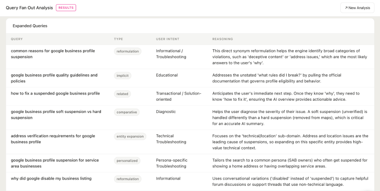
Task: Click reasoning starting 'Anticipates the user's immediate next step'
Action: pyautogui.click(x=286, y=96)
